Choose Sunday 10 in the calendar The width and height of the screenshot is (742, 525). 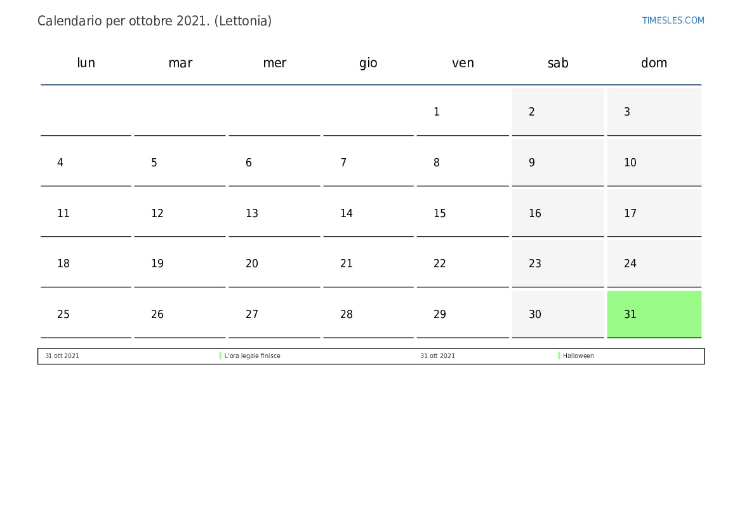(x=654, y=163)
